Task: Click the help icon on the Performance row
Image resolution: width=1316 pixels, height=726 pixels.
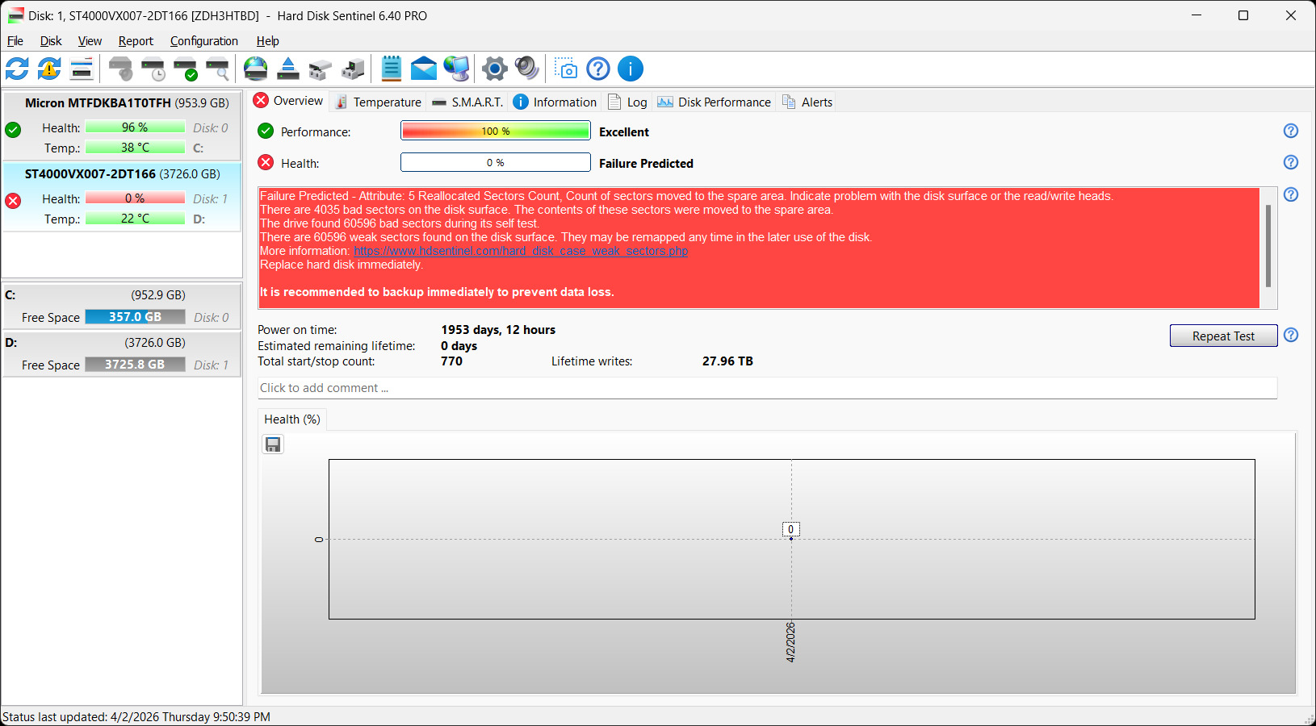Action: coord(1291,131)
